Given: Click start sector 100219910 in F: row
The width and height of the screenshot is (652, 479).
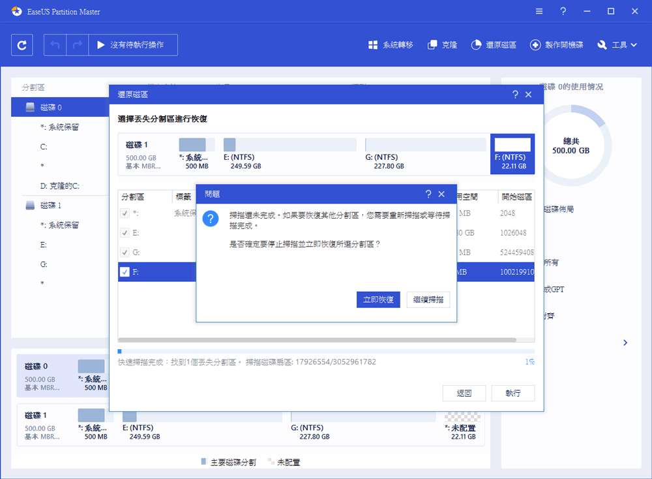Looking at the screenshot, I should tap(516, 272).
